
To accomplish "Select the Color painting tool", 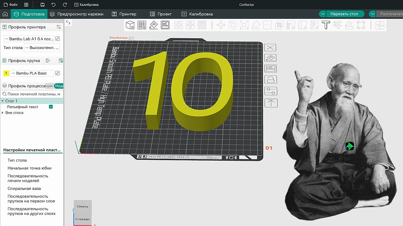I will pos(314,25).
